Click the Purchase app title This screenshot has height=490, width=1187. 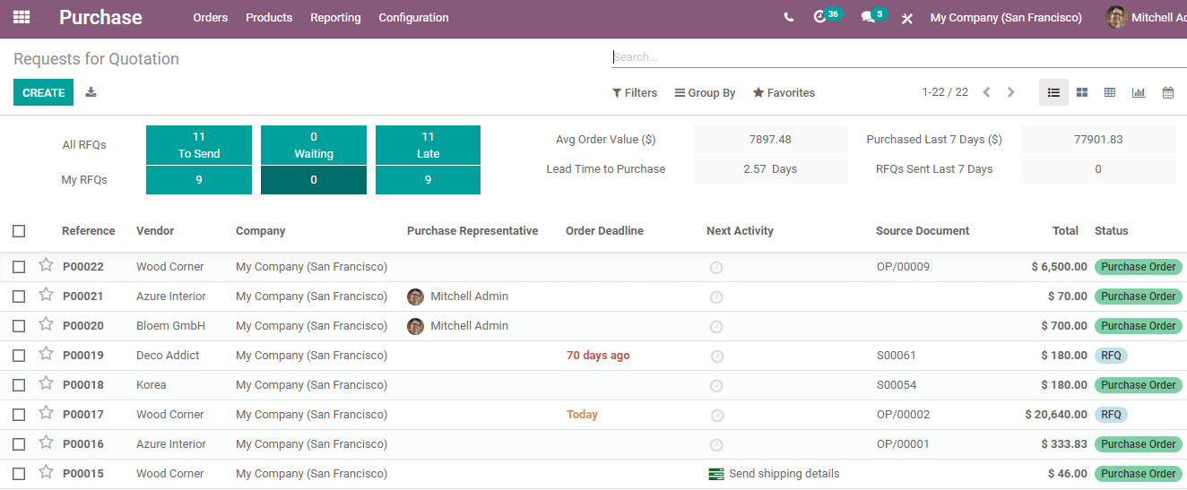click(x=100, y=17)
